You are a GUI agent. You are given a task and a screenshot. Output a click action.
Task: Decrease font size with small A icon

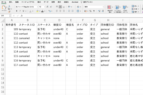tap(51, 7)
